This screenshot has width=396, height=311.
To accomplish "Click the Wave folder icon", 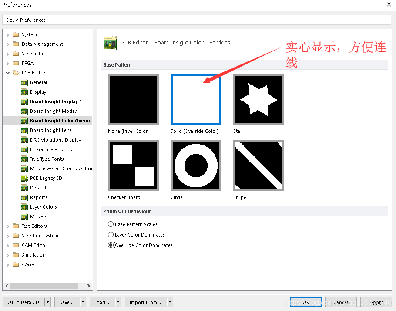I will click(16, 264).
